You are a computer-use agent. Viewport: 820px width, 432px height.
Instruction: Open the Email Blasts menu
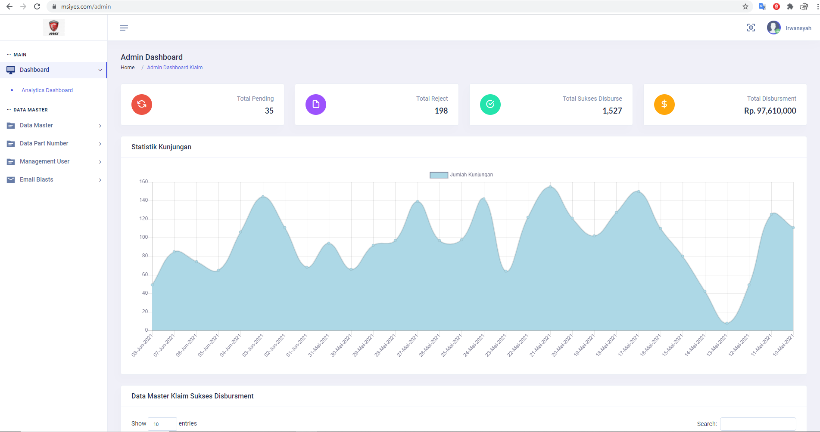point(53,179)
